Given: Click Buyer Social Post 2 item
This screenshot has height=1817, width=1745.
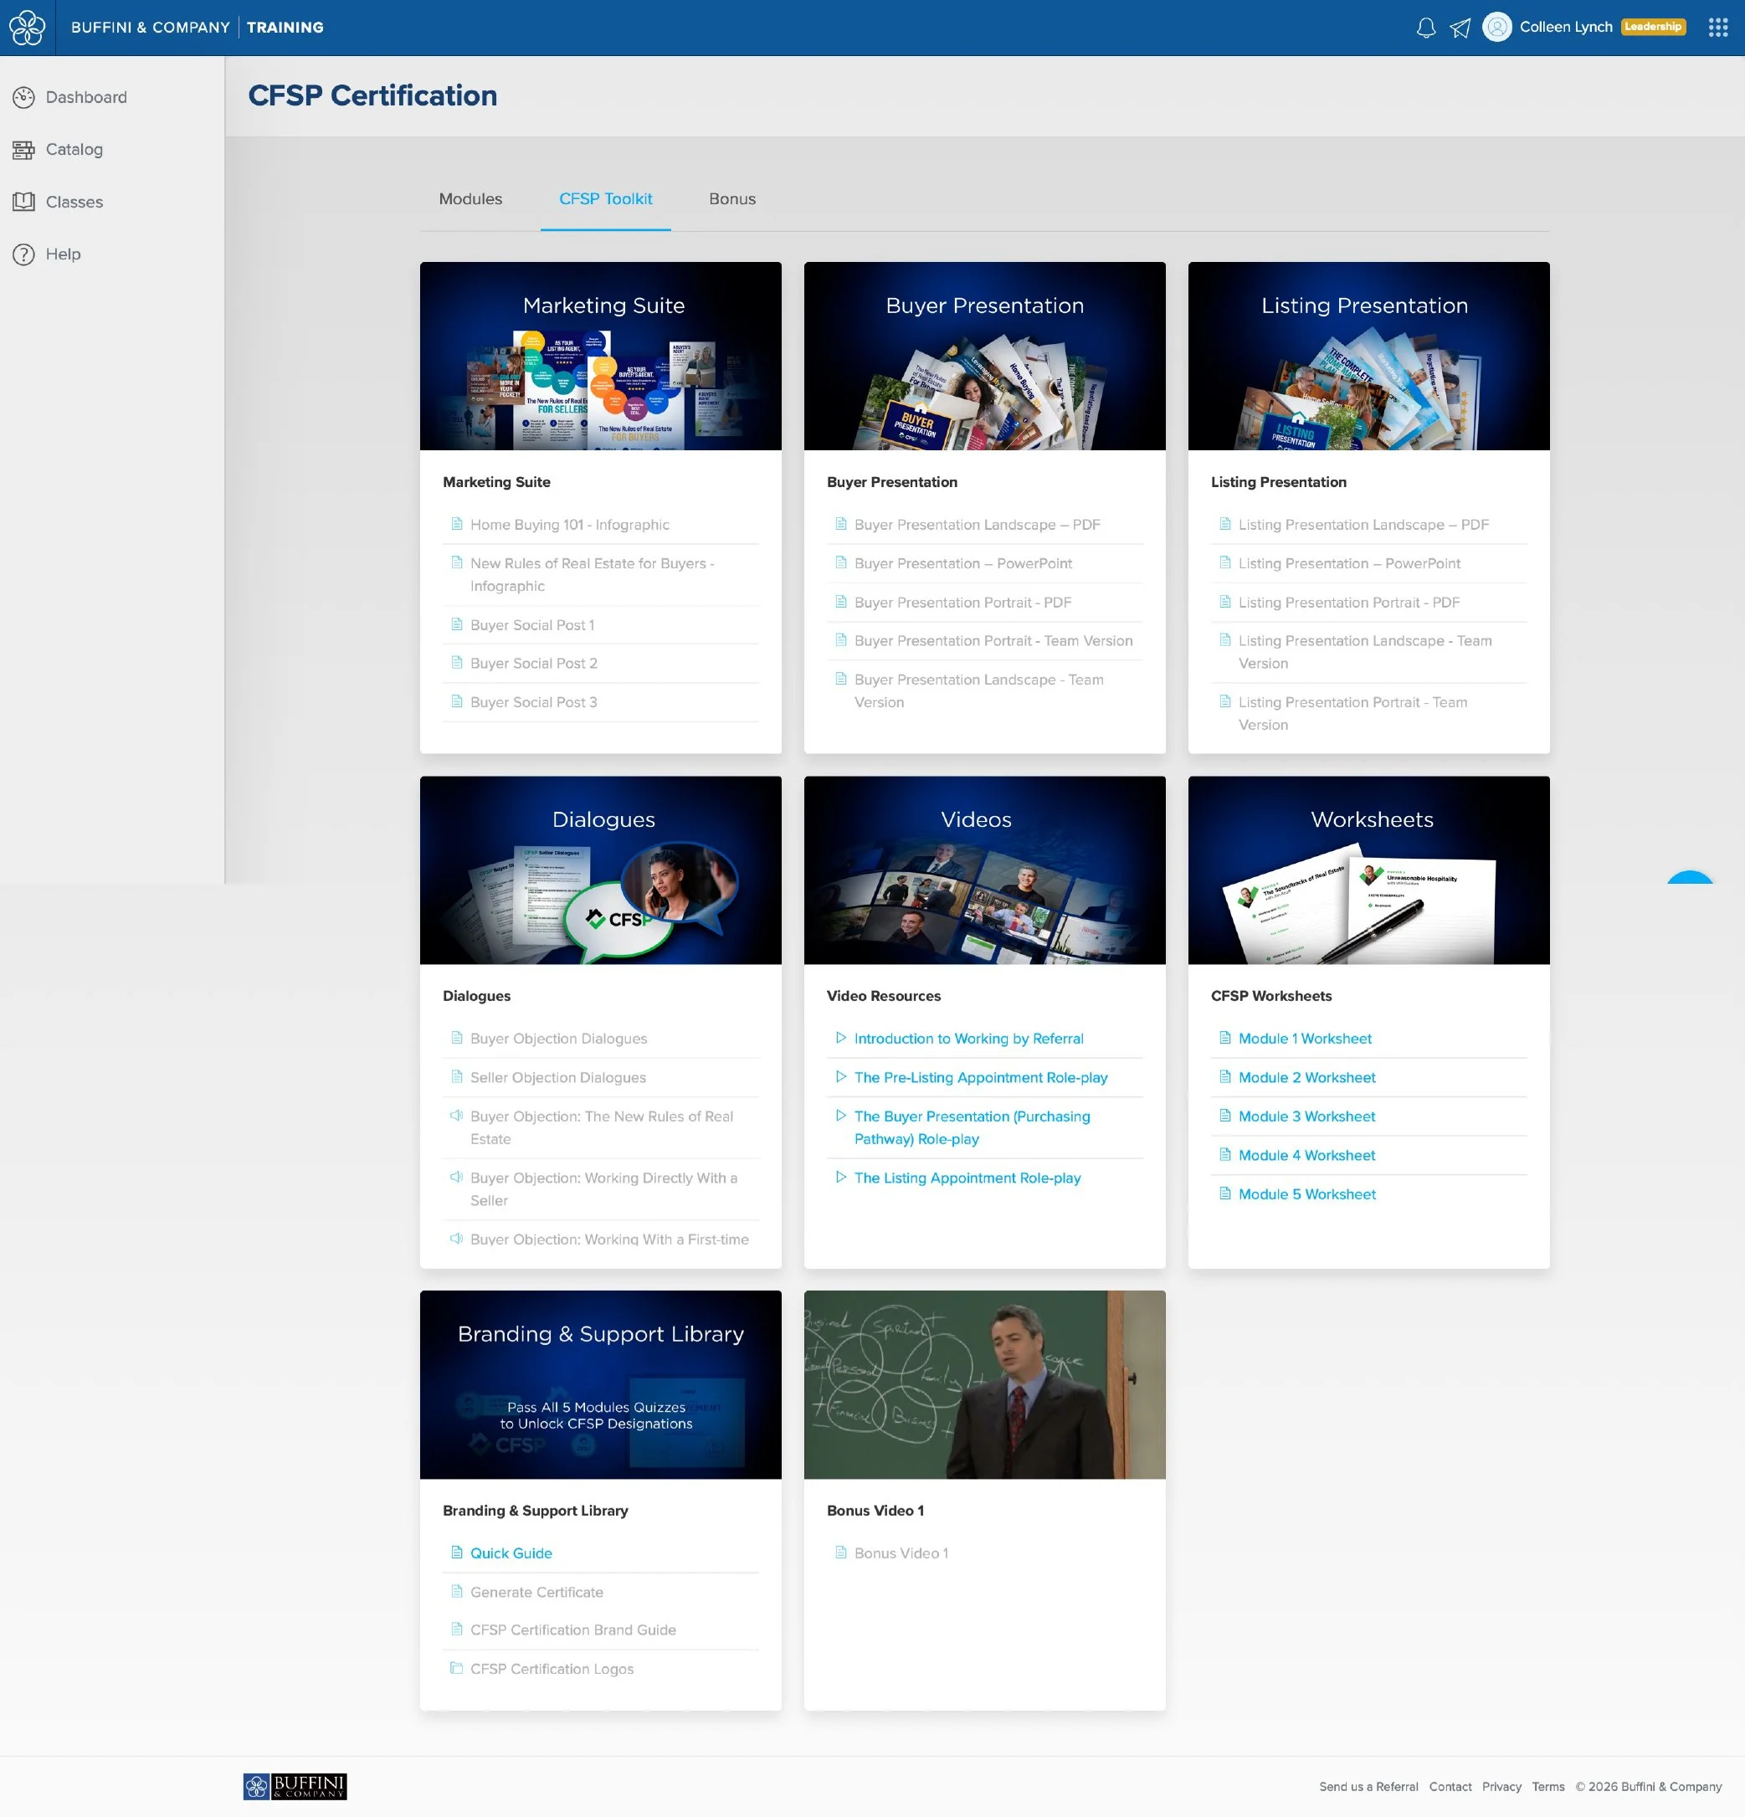Looking at the screenshot, I should tap(534, 664).
